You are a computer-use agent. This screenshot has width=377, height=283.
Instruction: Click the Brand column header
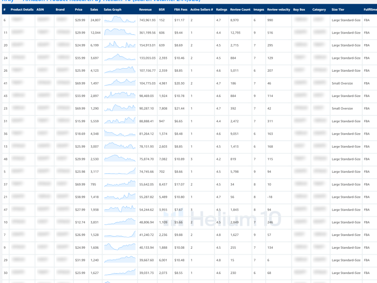[x=60, y=10]
